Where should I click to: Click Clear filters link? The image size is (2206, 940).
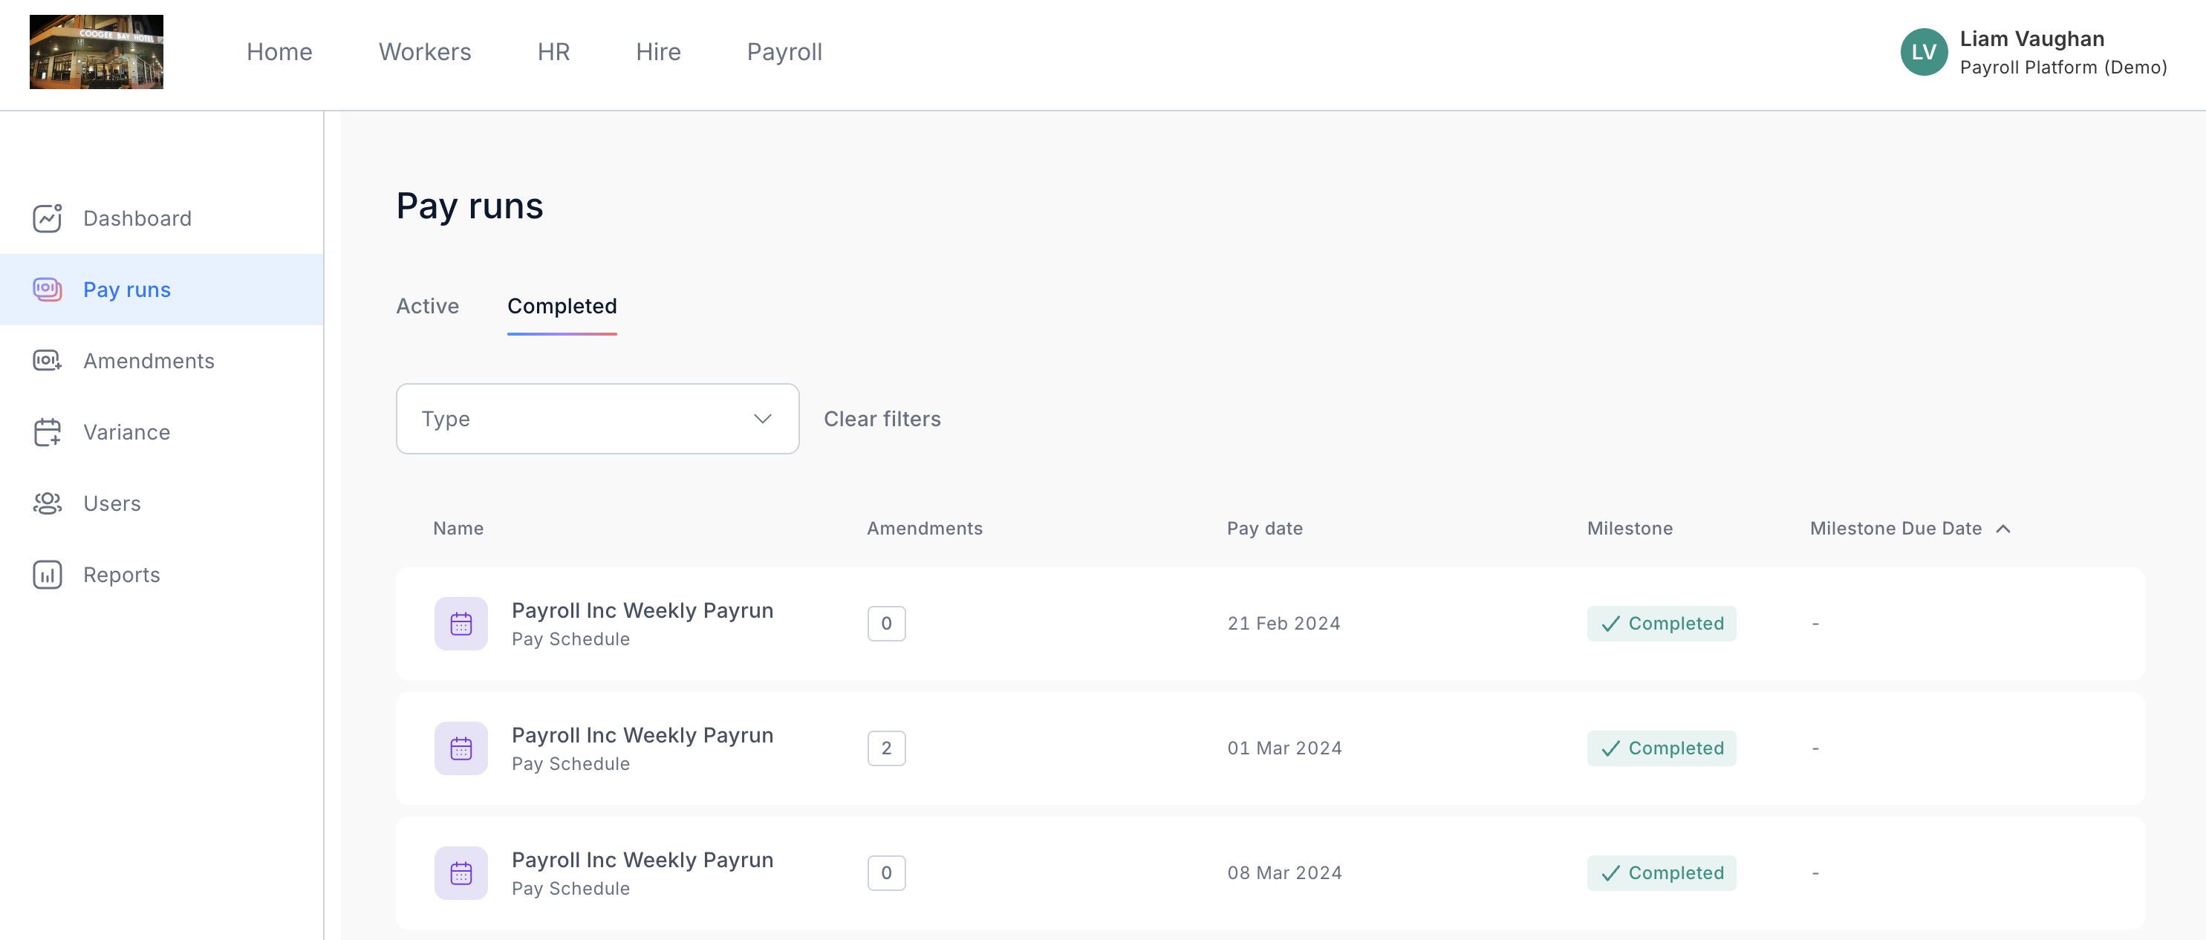click(x=882, y=419)
